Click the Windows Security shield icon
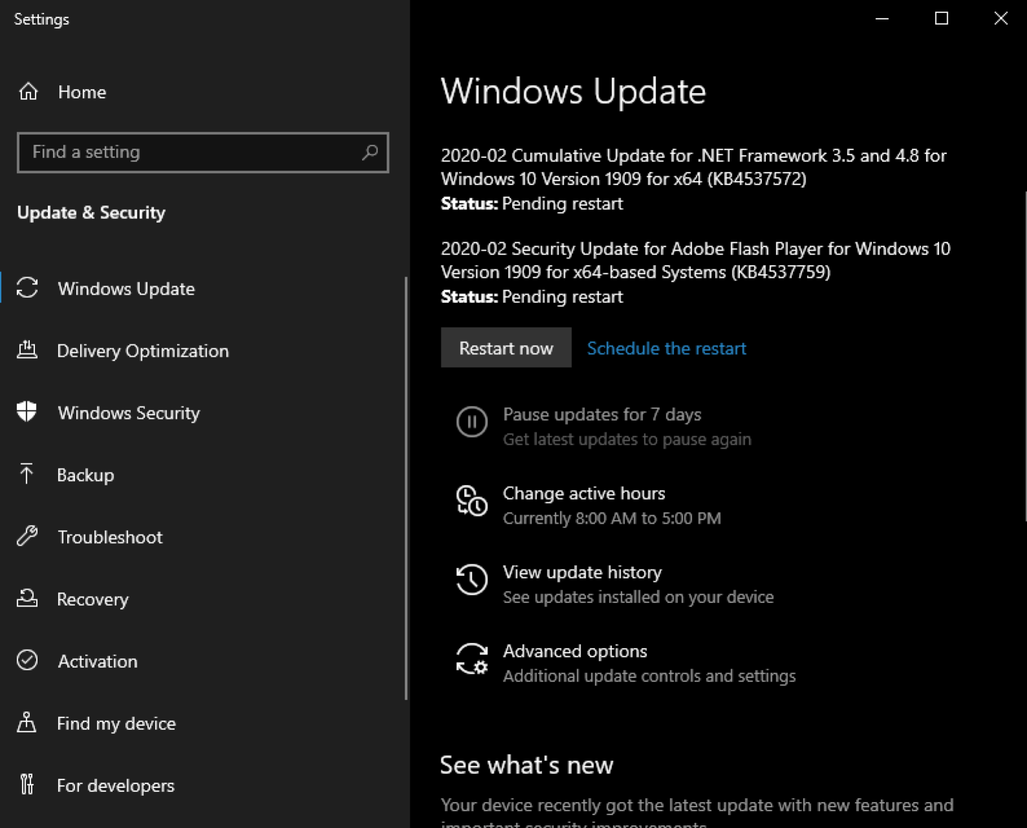Image resolution: width=1027 pixels, height=828 pixels. click(x=27, y=412)
